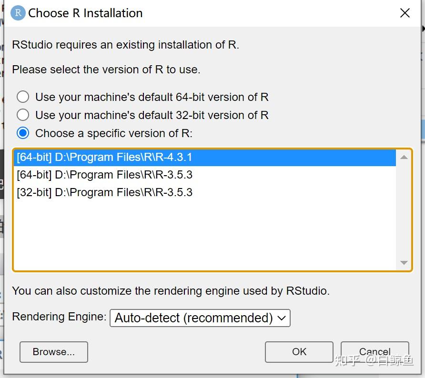Click the 'Use your machine's default 64-bit' label text
This screenshot has width=425, height=378.
[152, 97]
